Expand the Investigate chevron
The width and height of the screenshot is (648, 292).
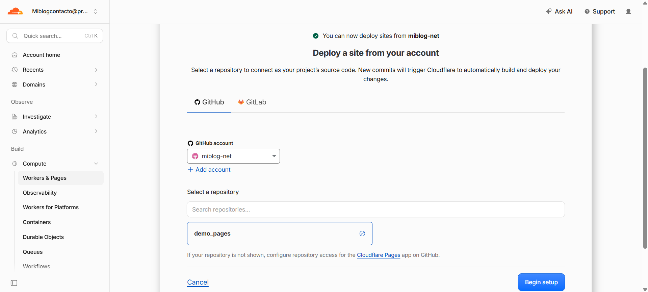(96, 117)
